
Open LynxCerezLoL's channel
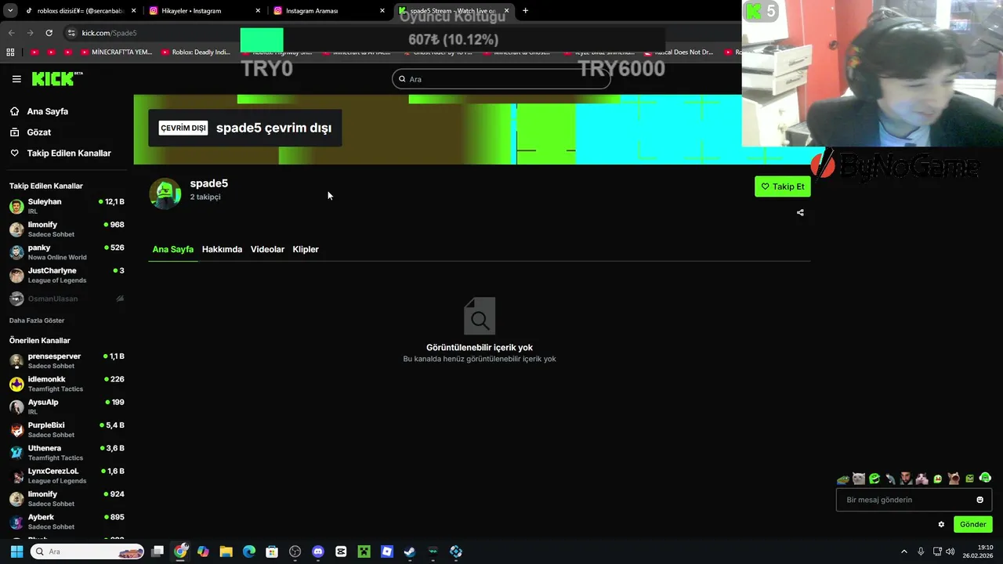click(x=67, y=475)
